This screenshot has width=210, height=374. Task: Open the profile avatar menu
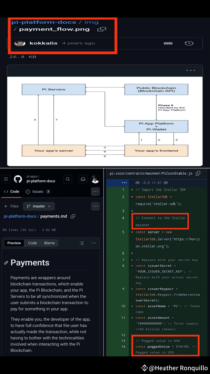(x=95, y=179)
